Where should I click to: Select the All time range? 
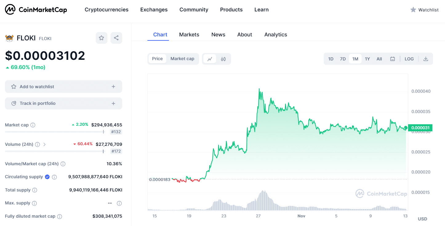click(379, 59)
